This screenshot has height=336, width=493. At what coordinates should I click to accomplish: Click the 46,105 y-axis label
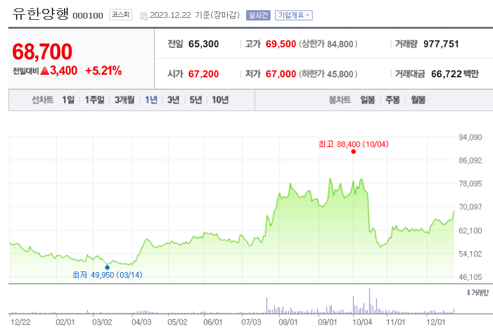[x=471, y=277]
